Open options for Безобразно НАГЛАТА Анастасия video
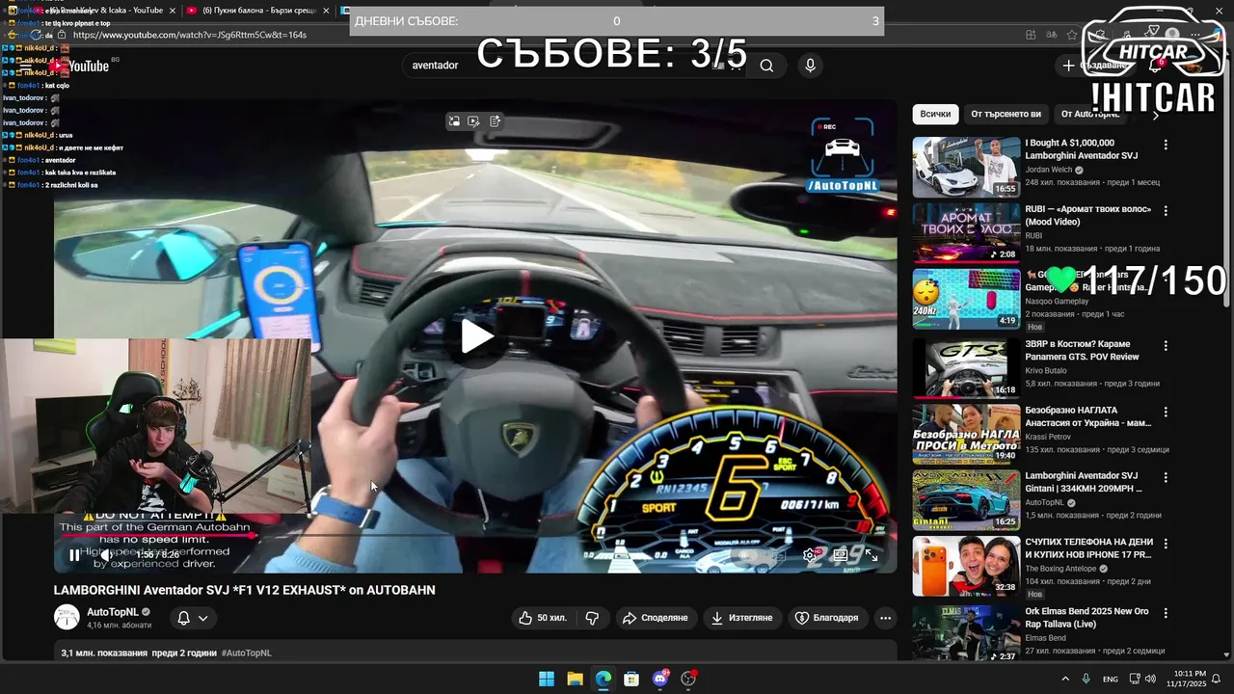The height and width of the screenshot is (694, 1234). tap(1166, 412)
